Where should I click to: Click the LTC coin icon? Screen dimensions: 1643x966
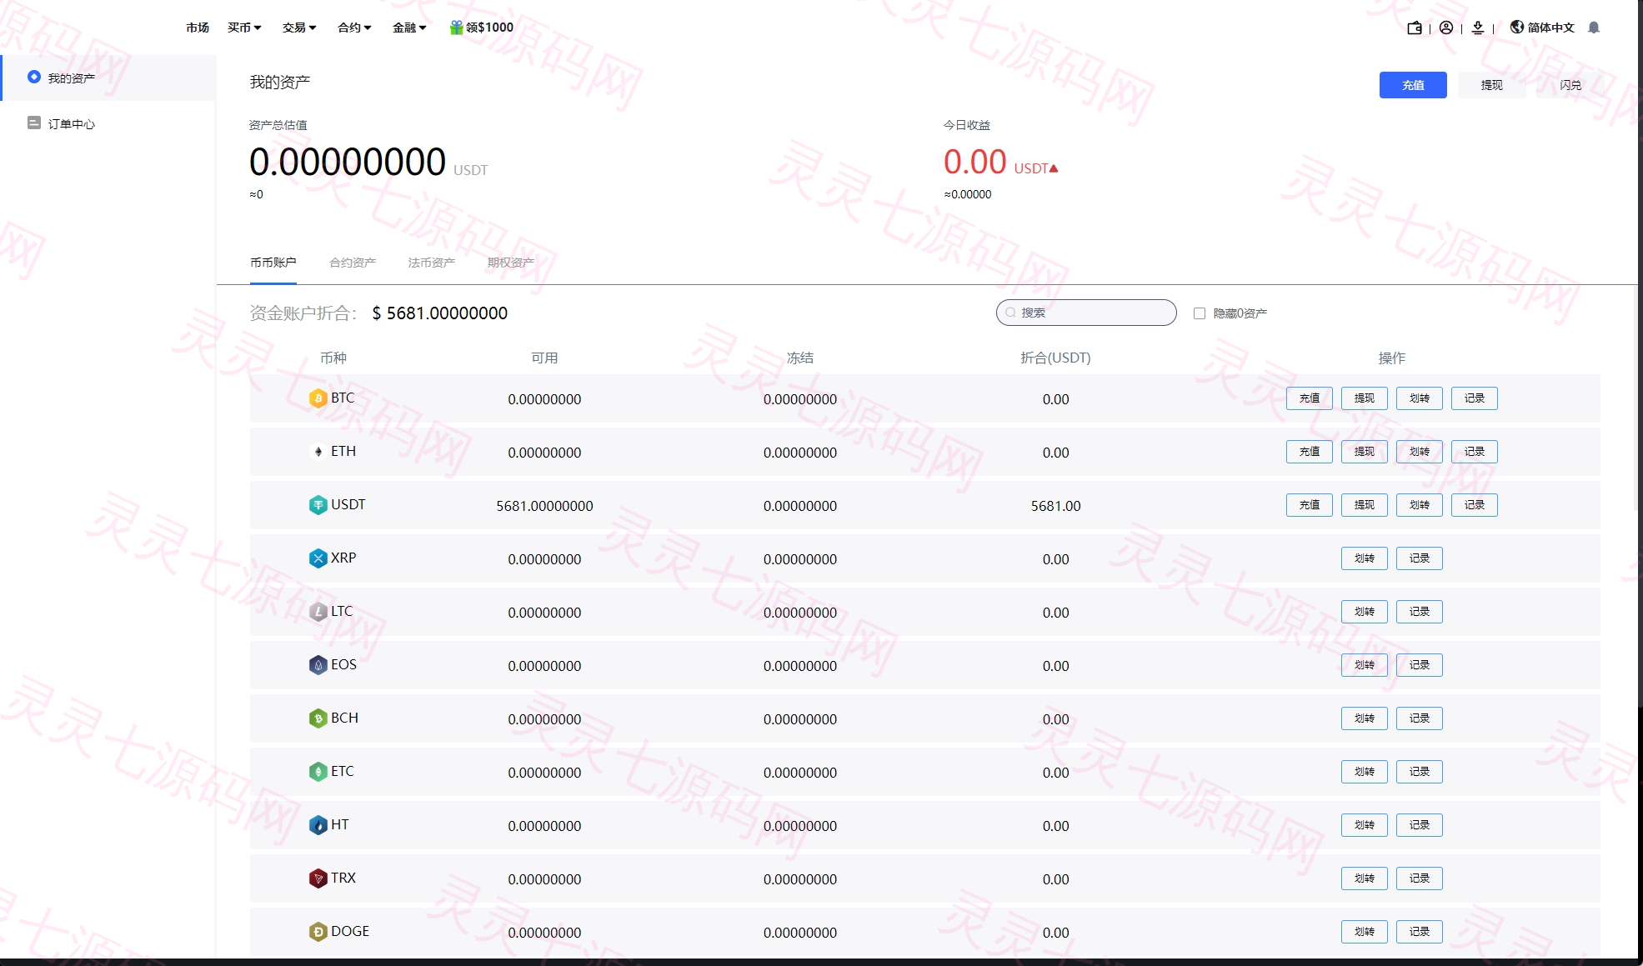(x=318, y=612)
